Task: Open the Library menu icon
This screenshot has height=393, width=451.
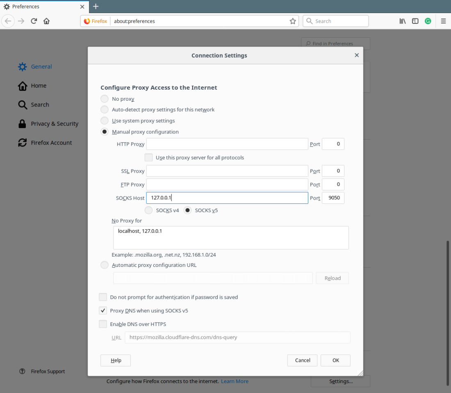Action: point(402,21)
